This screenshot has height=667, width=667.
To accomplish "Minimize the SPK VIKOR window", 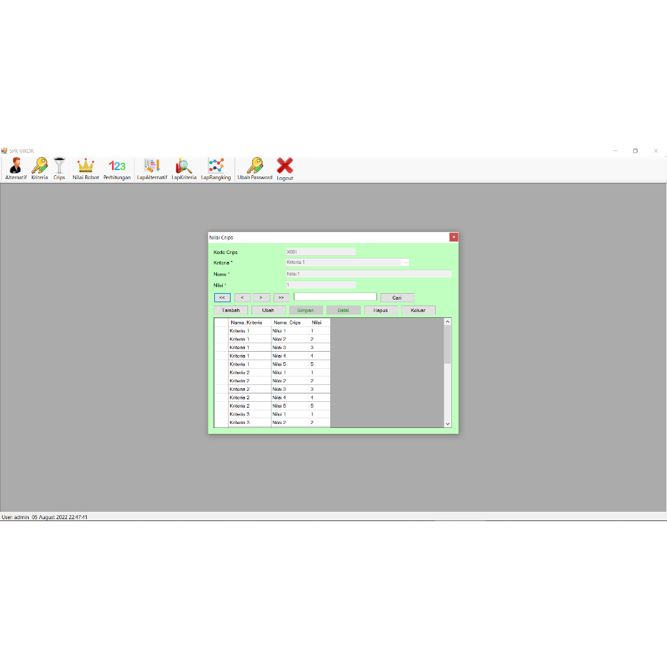I will [x=615, y=151].
